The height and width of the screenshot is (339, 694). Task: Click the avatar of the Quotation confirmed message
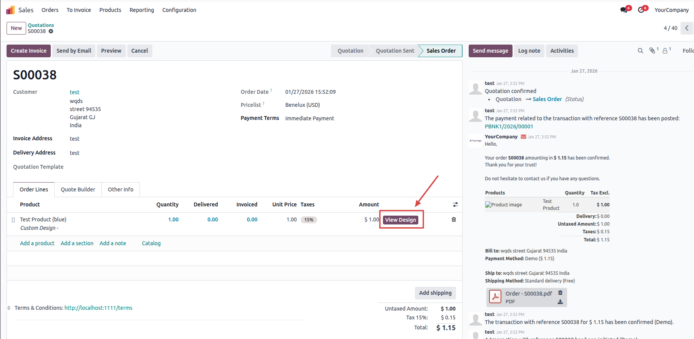476,88
